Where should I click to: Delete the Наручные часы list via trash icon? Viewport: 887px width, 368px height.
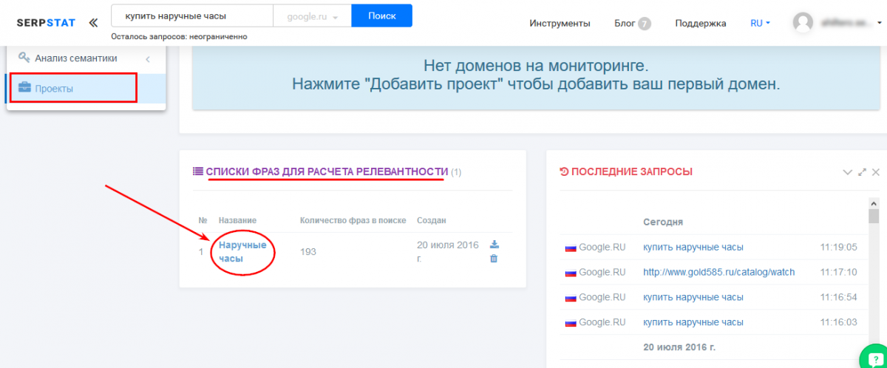pos(494,259)
